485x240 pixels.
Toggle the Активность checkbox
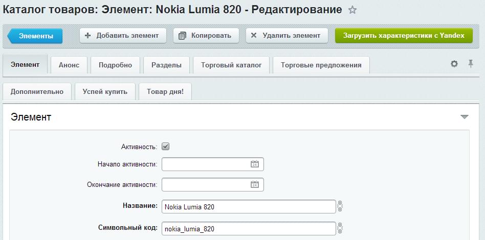coord(166,147)
